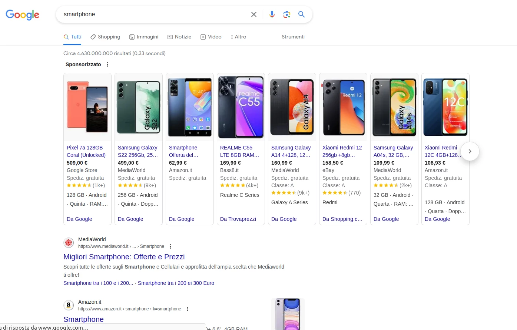Follow Smartphone tra i 100 e i 200 link
This screenshot has width=517, height=330.
click(x=98, y=283)
